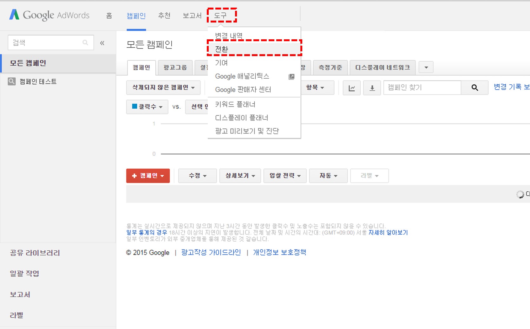This screenshot has height=329, width=530.
Task: Open the 자동 dropdown
Action: [x=328, y=176]
